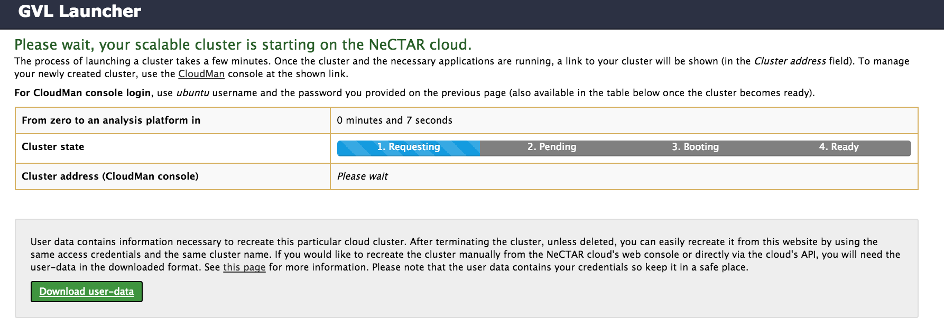The image size is (944, 336).
Task: Click the elapsed time '0 minutes and 7 seconds'
Action: tap(394, 120)
